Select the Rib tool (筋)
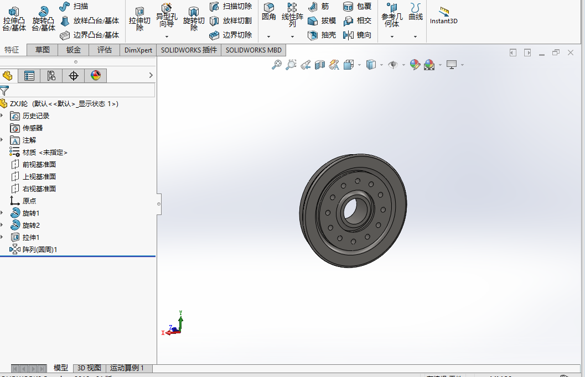Viewport: 585px width, 377px height. coord(319,6)
